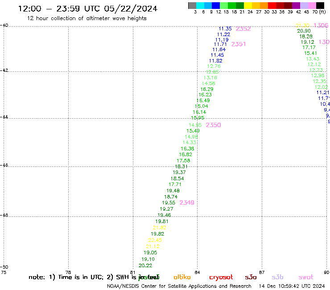
Task: Click the wave height value 11.64
Action: tap(219, 50)
